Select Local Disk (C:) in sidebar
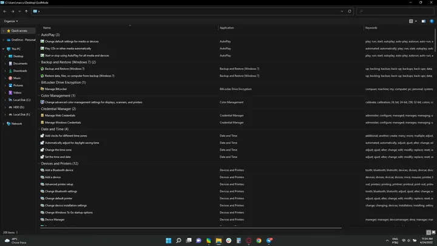This screenshot has height=246, width=437. (x=21, y=100)
